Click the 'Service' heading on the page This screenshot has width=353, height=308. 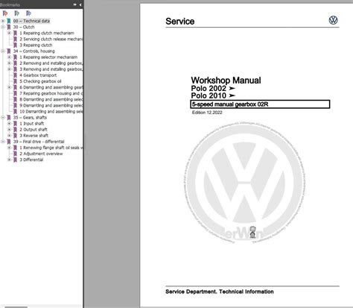pyautogui.click(x=180, y=22)
